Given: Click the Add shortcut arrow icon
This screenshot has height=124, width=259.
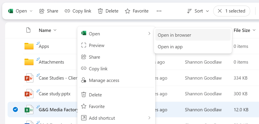Looking at the screenshot, I should point(84,118).
